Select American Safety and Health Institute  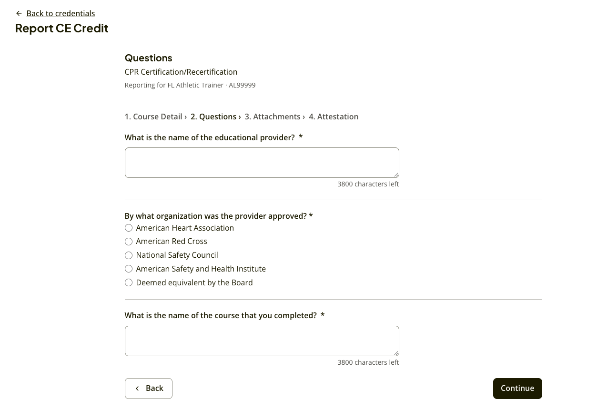pyautogui.click(x=129, y=269)
